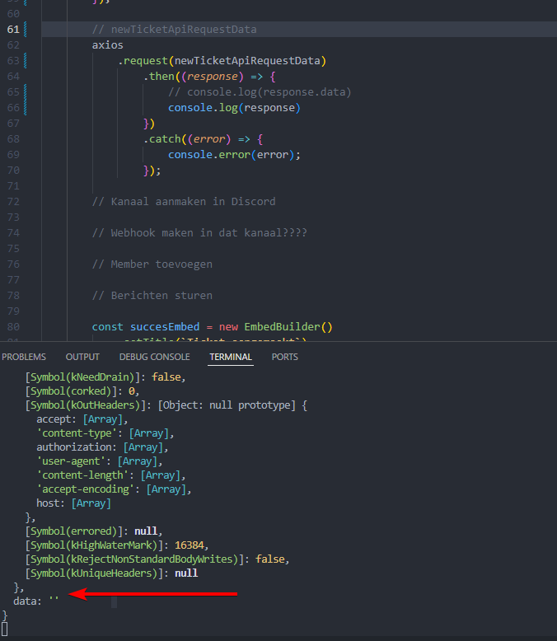Click the TERMINAL panel tab
The image size is (557, 641).
[231, 357]
